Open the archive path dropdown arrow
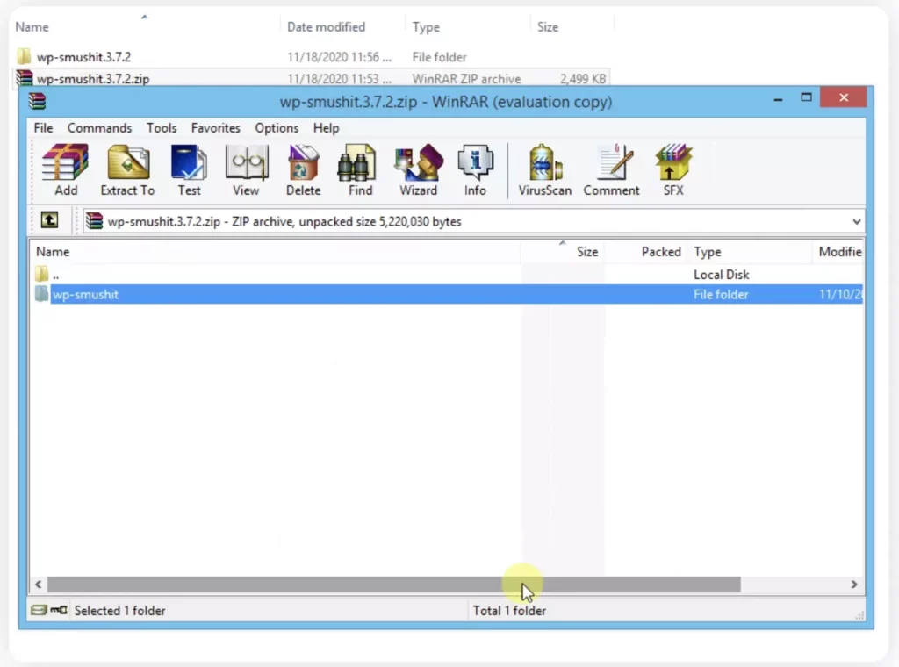899x667 pixels. click(856, 220)
